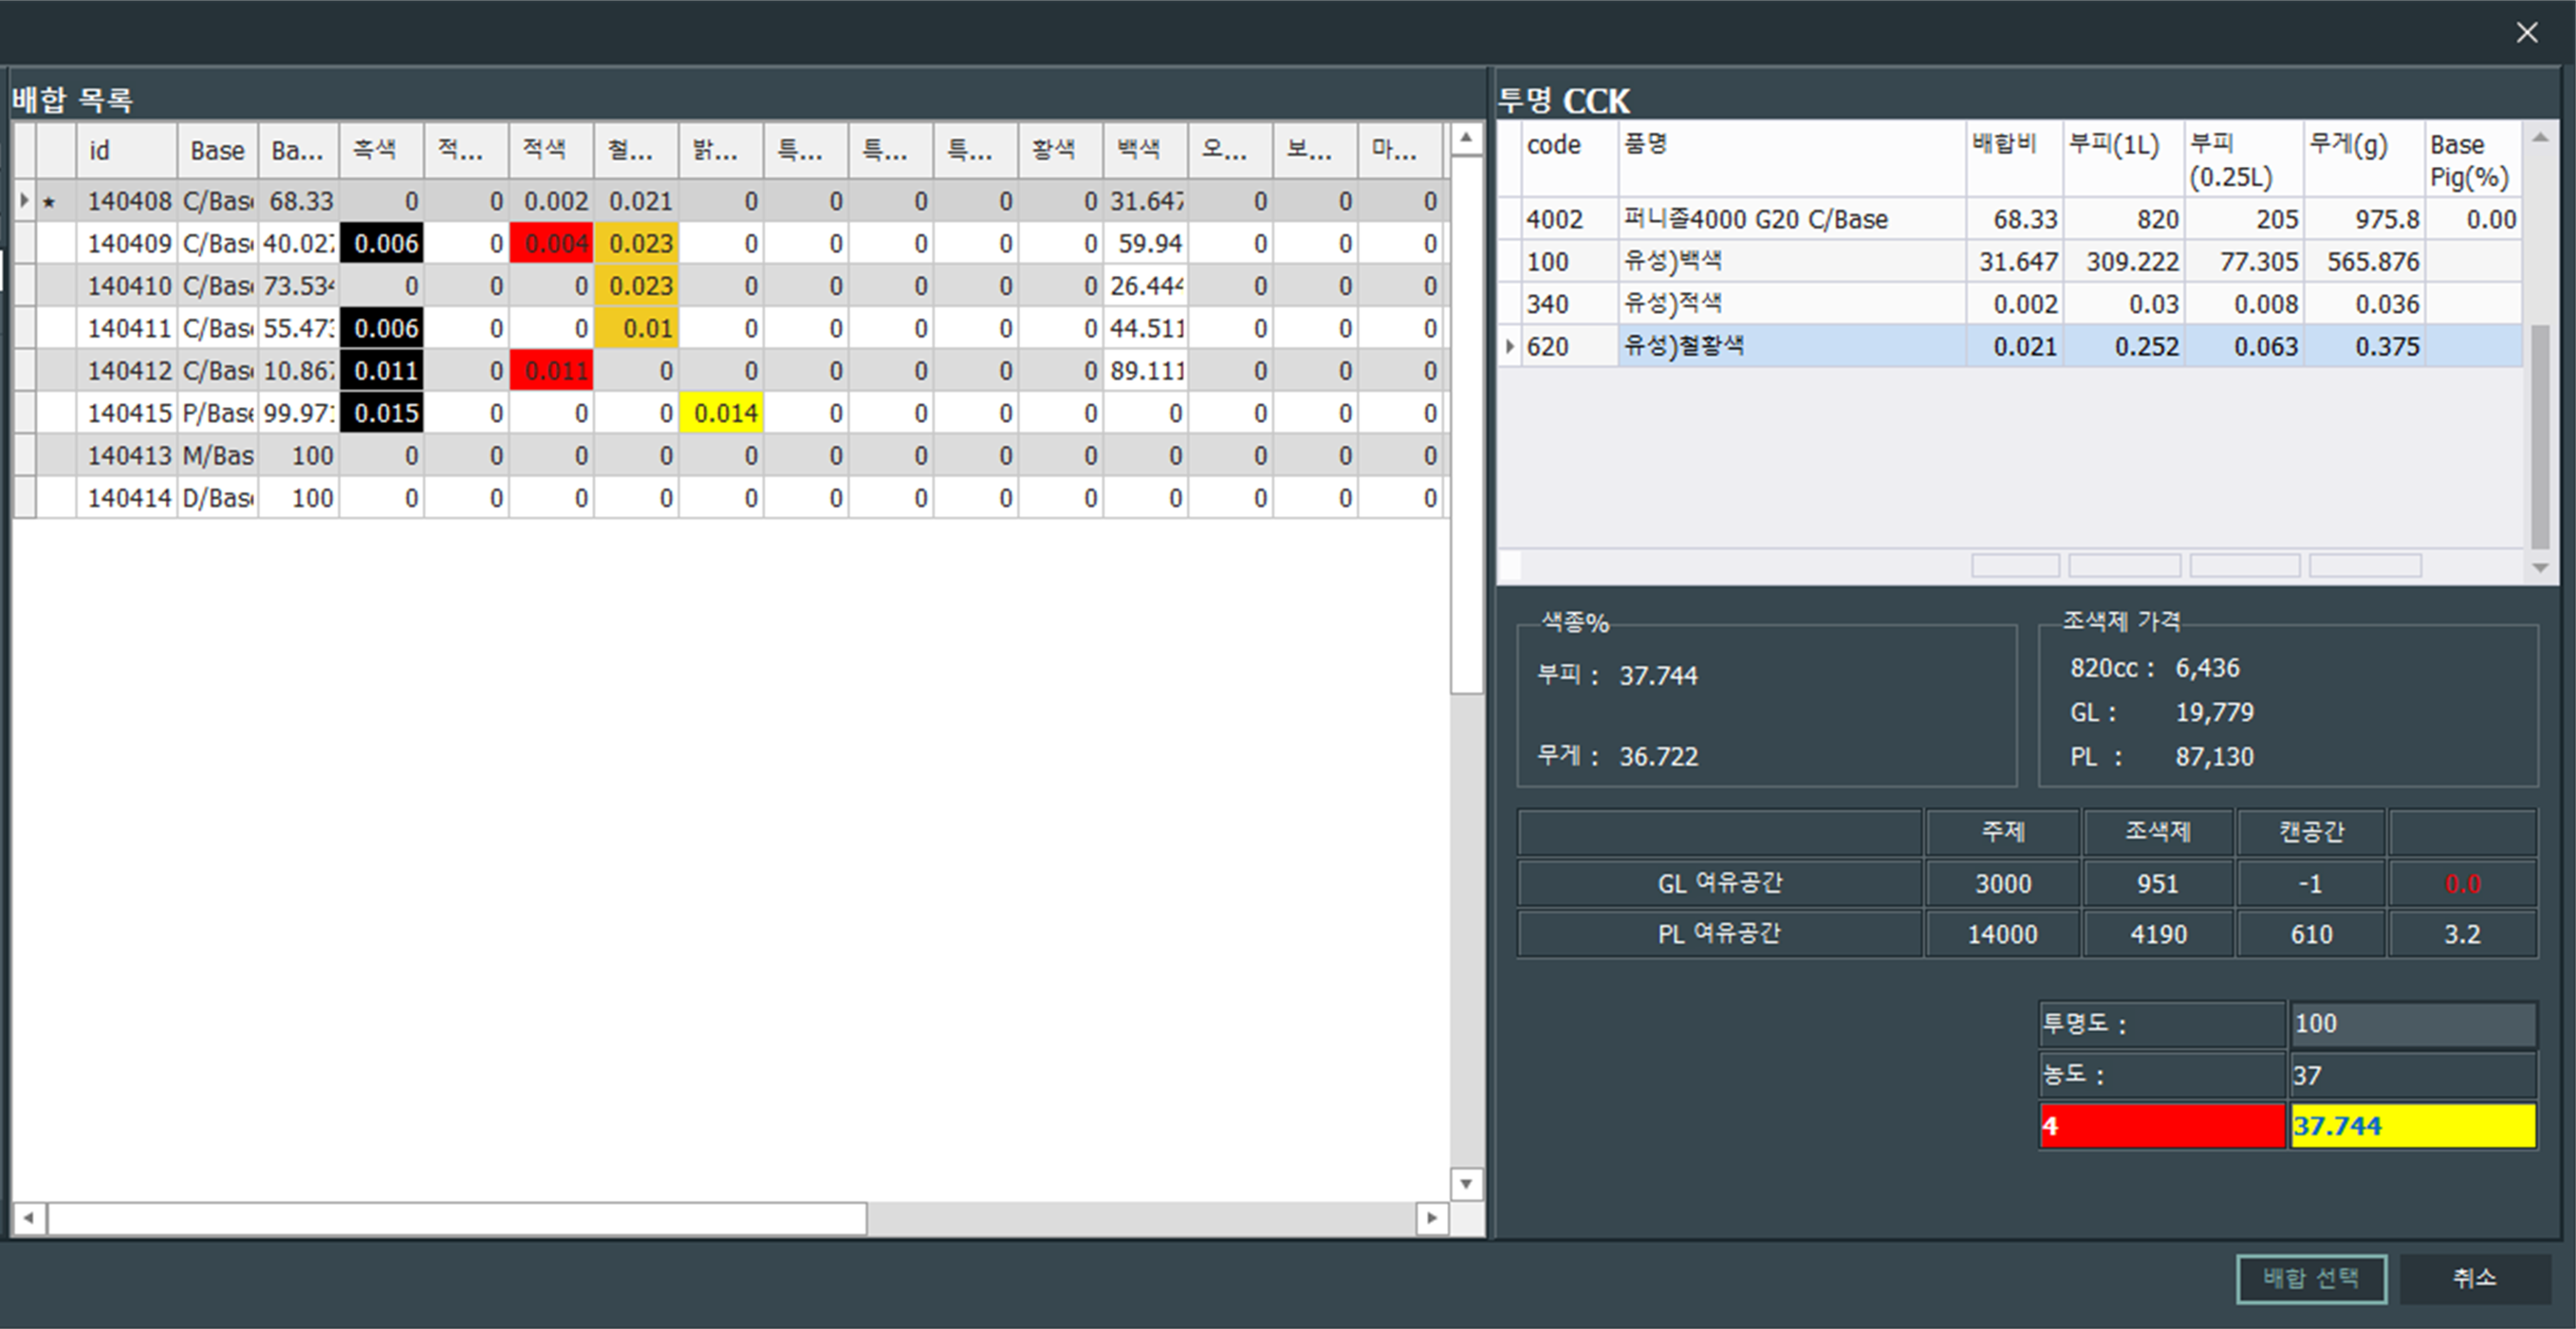Click the row selector arrow of id 140408

coord(24,201)
